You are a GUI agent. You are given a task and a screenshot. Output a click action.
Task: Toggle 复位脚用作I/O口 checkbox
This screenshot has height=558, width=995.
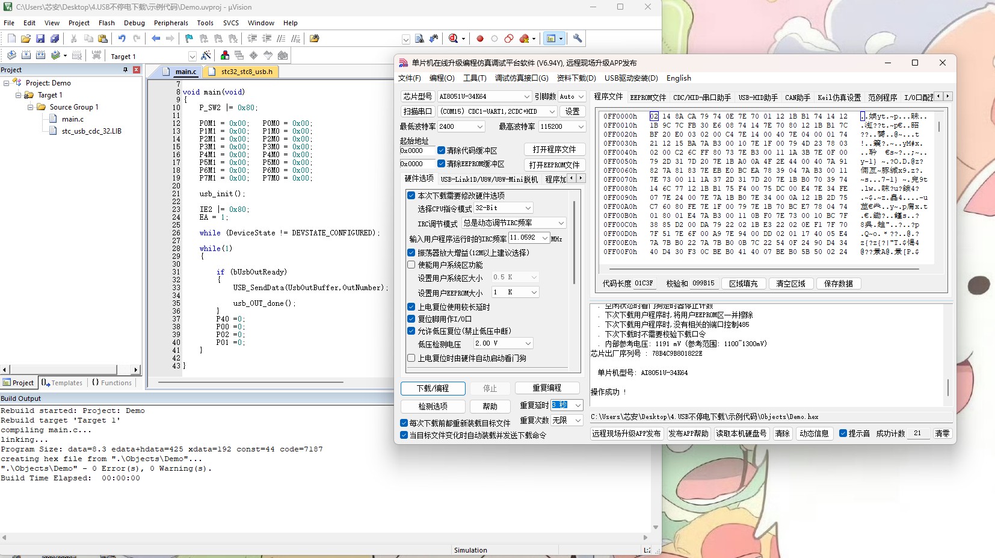[x=411, y=319]
